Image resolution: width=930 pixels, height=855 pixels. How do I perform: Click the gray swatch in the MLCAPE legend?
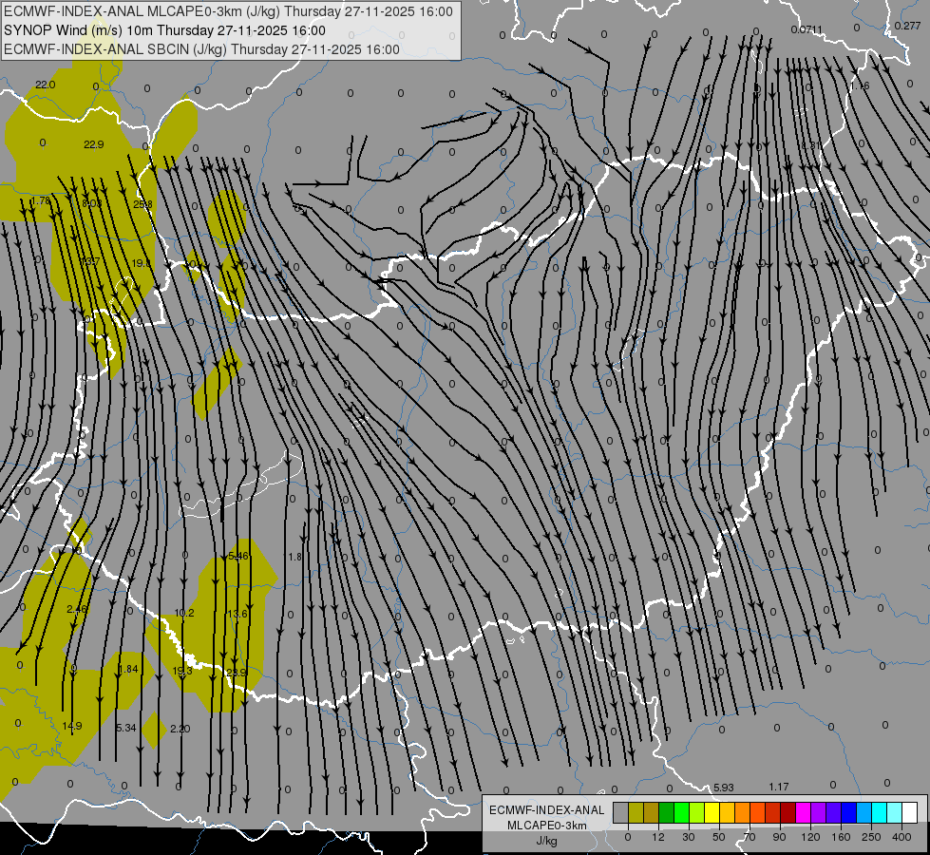click(x=620, y=812)
